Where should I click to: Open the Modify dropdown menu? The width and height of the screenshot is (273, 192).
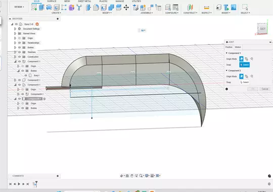107,13
